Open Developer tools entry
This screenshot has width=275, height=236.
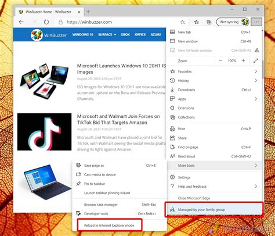pos(120,214)
